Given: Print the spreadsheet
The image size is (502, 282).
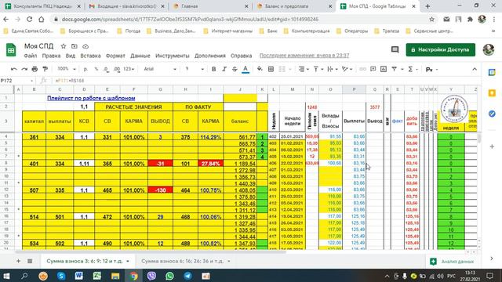Looking at the screenshot, I should coord(35,69).
